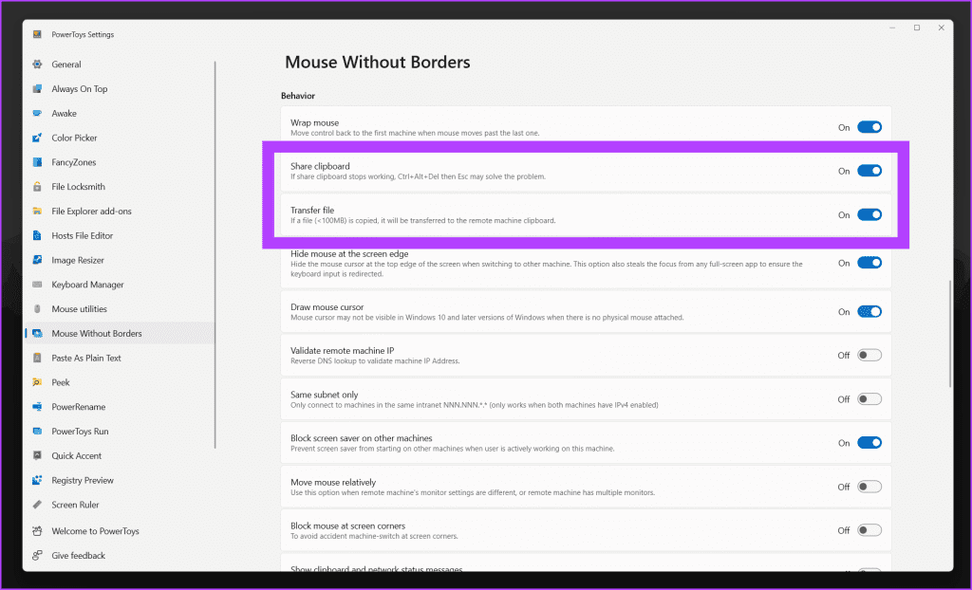Screen dimensions: 972x590
Task: Click the Mouse Without Borders sidebar icon
Action: point(37,334)
